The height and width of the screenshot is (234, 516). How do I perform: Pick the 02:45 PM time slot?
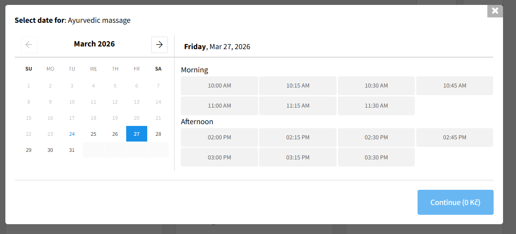[455, 138]
